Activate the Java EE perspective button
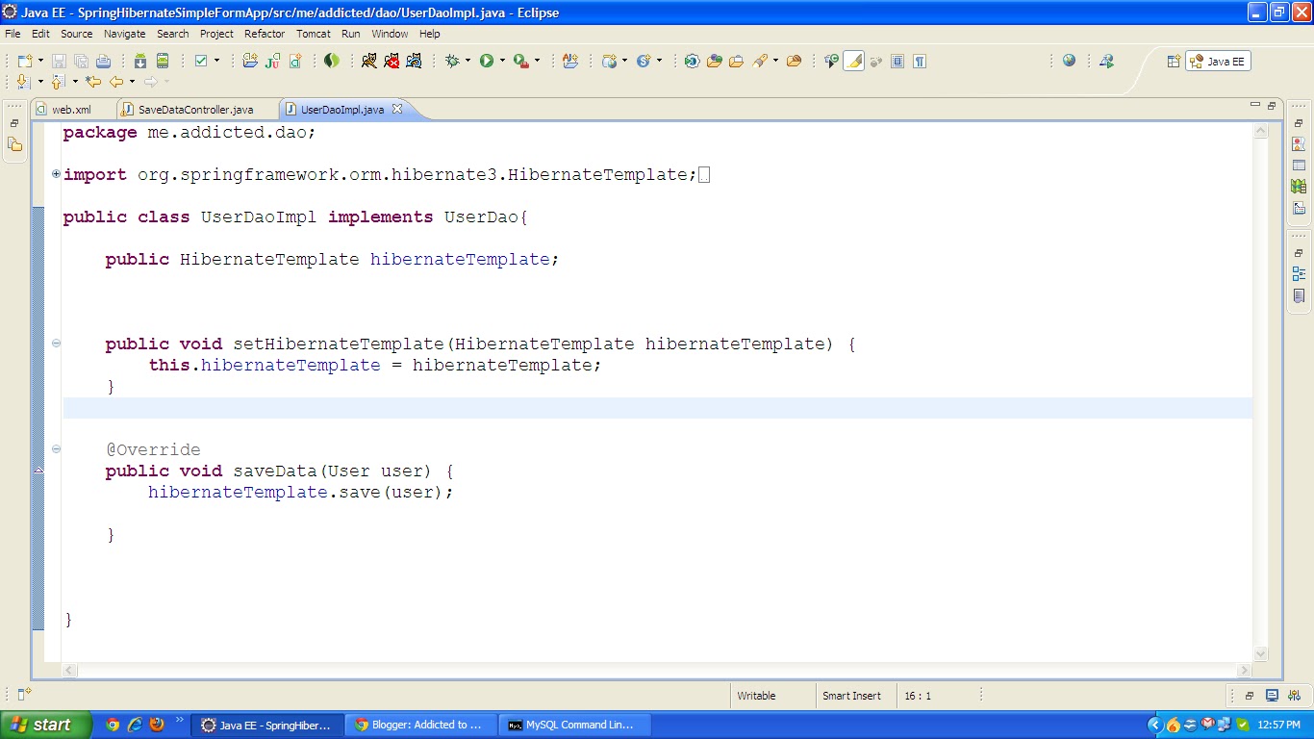Viewport: 1314px width, 739px height. click(1218, 61)
